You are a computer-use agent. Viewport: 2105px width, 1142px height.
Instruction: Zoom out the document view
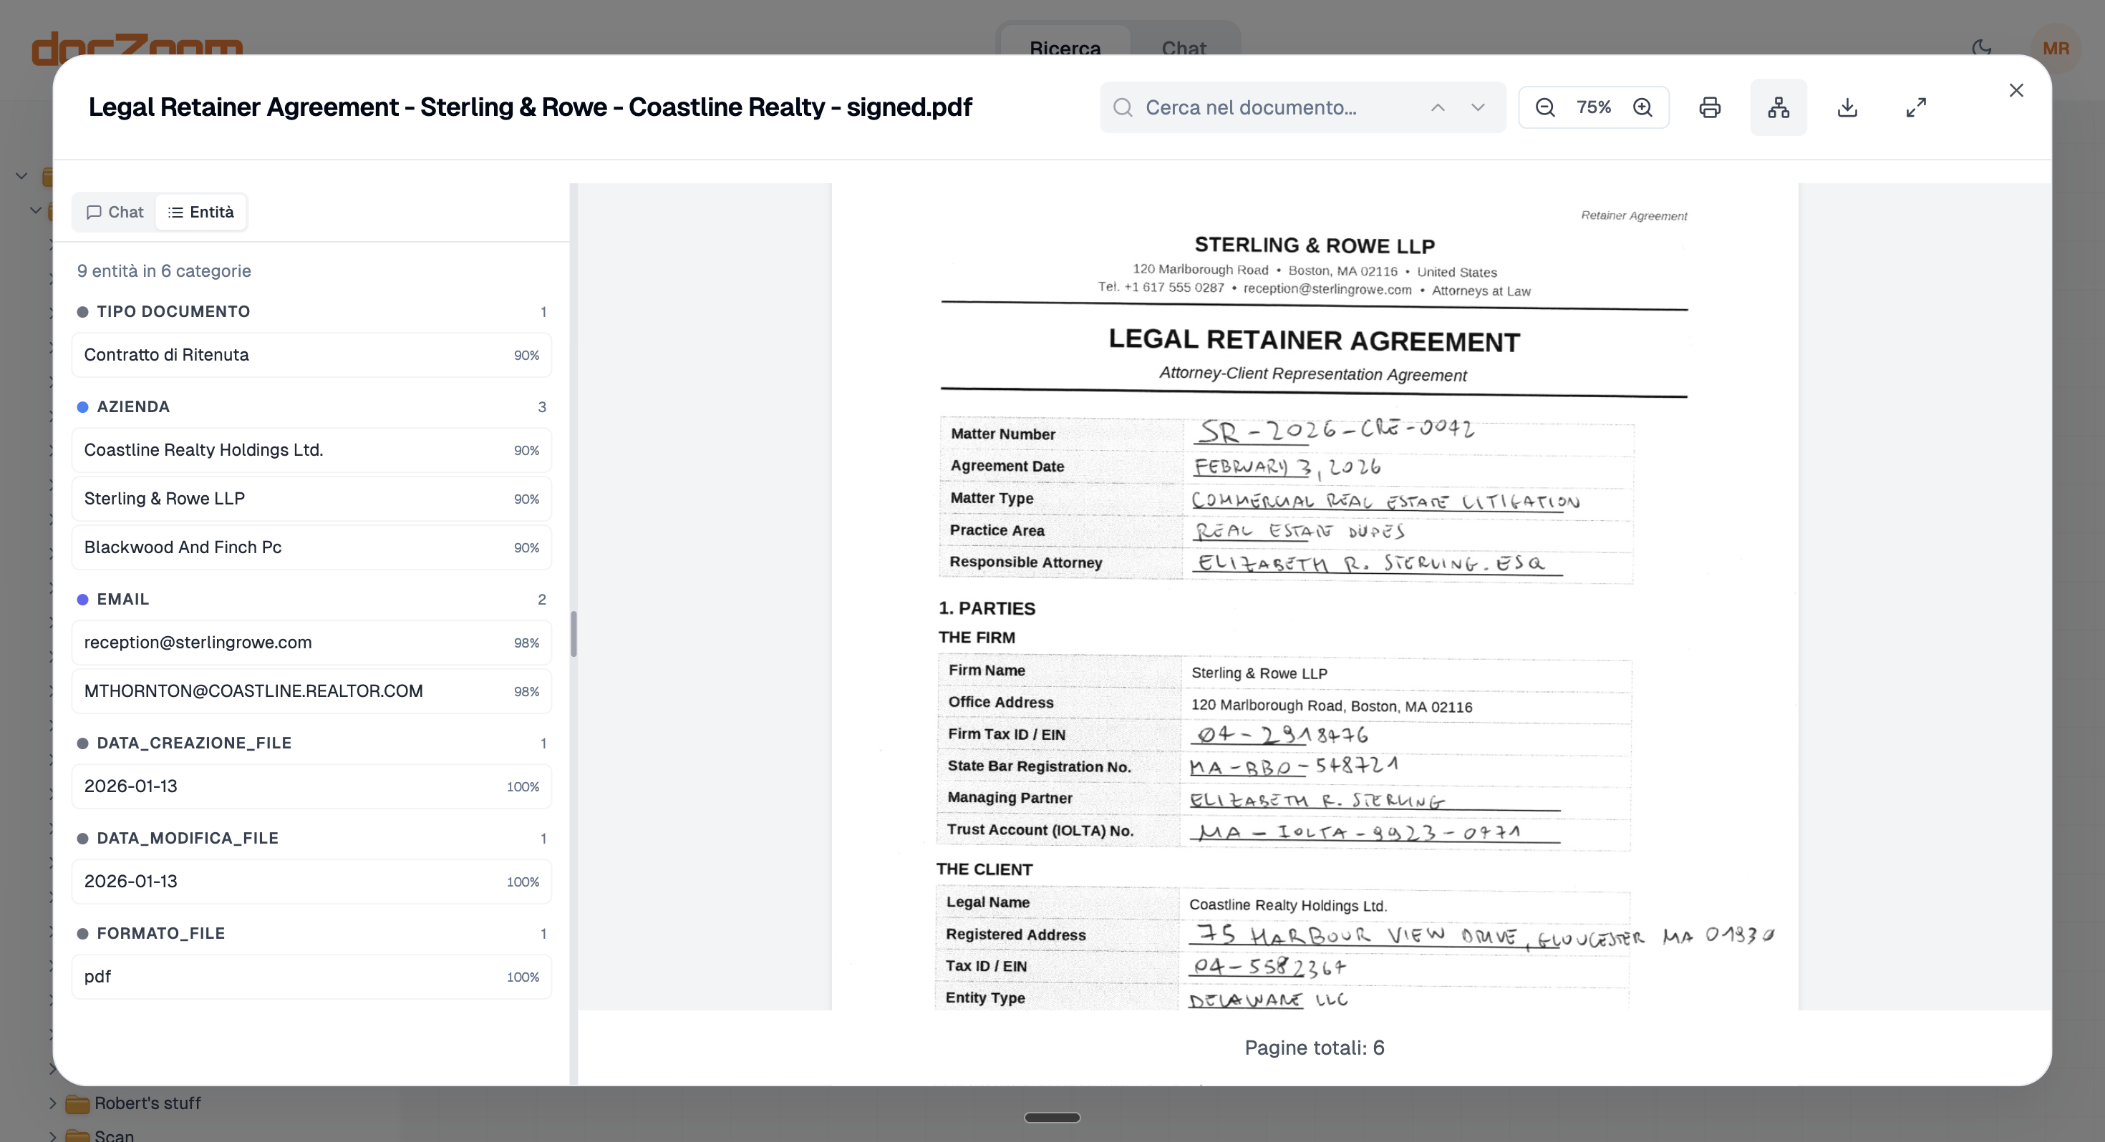[x=1544, y=107]
